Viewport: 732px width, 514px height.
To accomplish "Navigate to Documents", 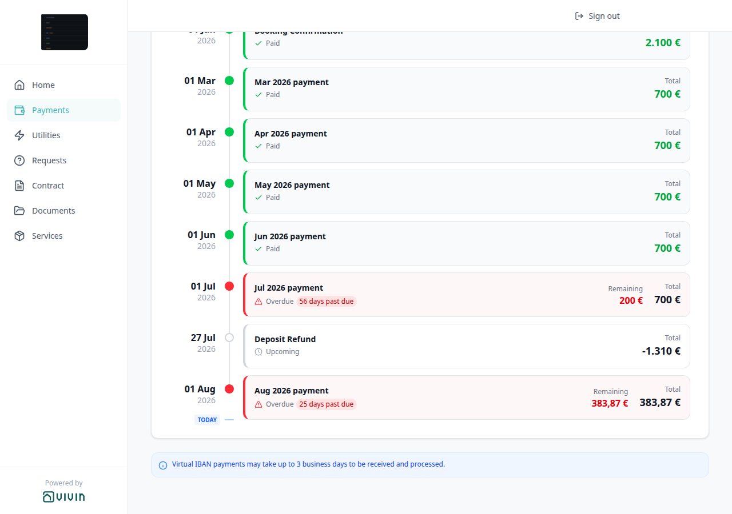I will (x=63, y=211).
